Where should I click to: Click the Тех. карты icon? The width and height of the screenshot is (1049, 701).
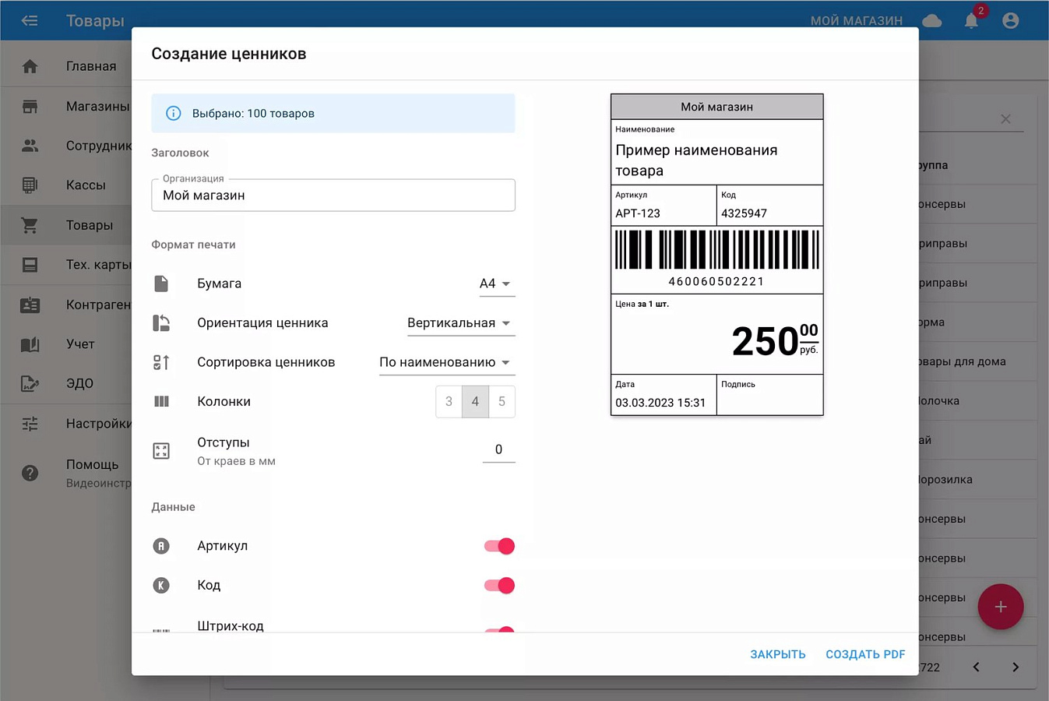[30, 265]
